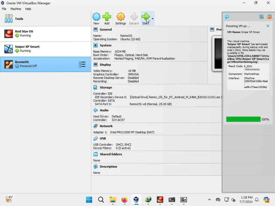The image size is (275, 206).
Task: Open the 7-Zip taskbar icon
Action: coord(184,200)
